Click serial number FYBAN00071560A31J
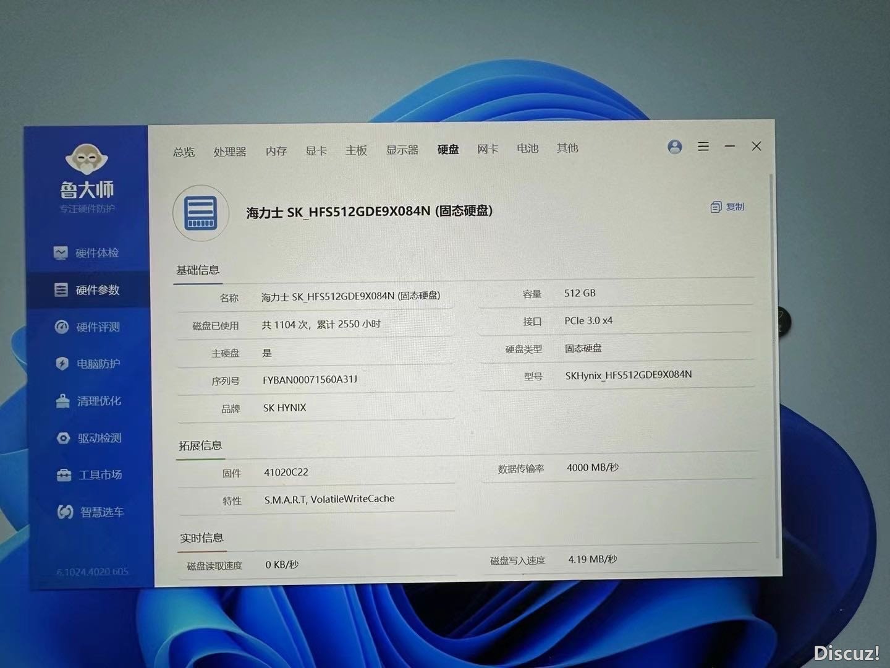 click(310, 380)
